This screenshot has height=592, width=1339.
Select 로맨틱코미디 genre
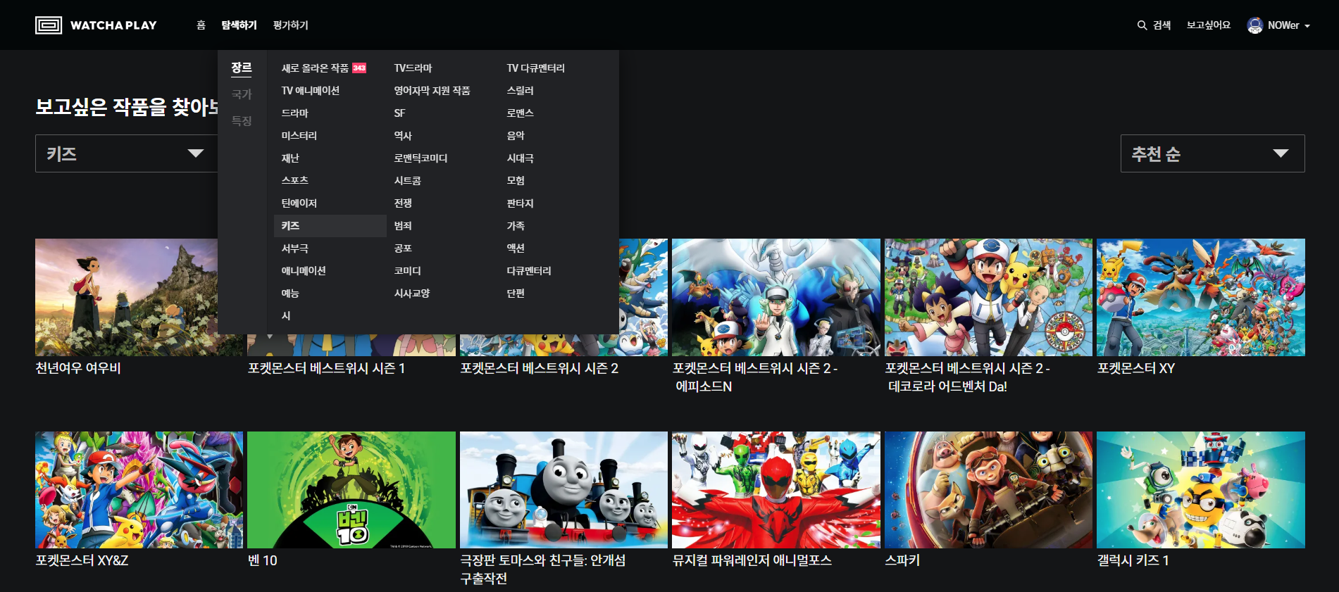421,158
